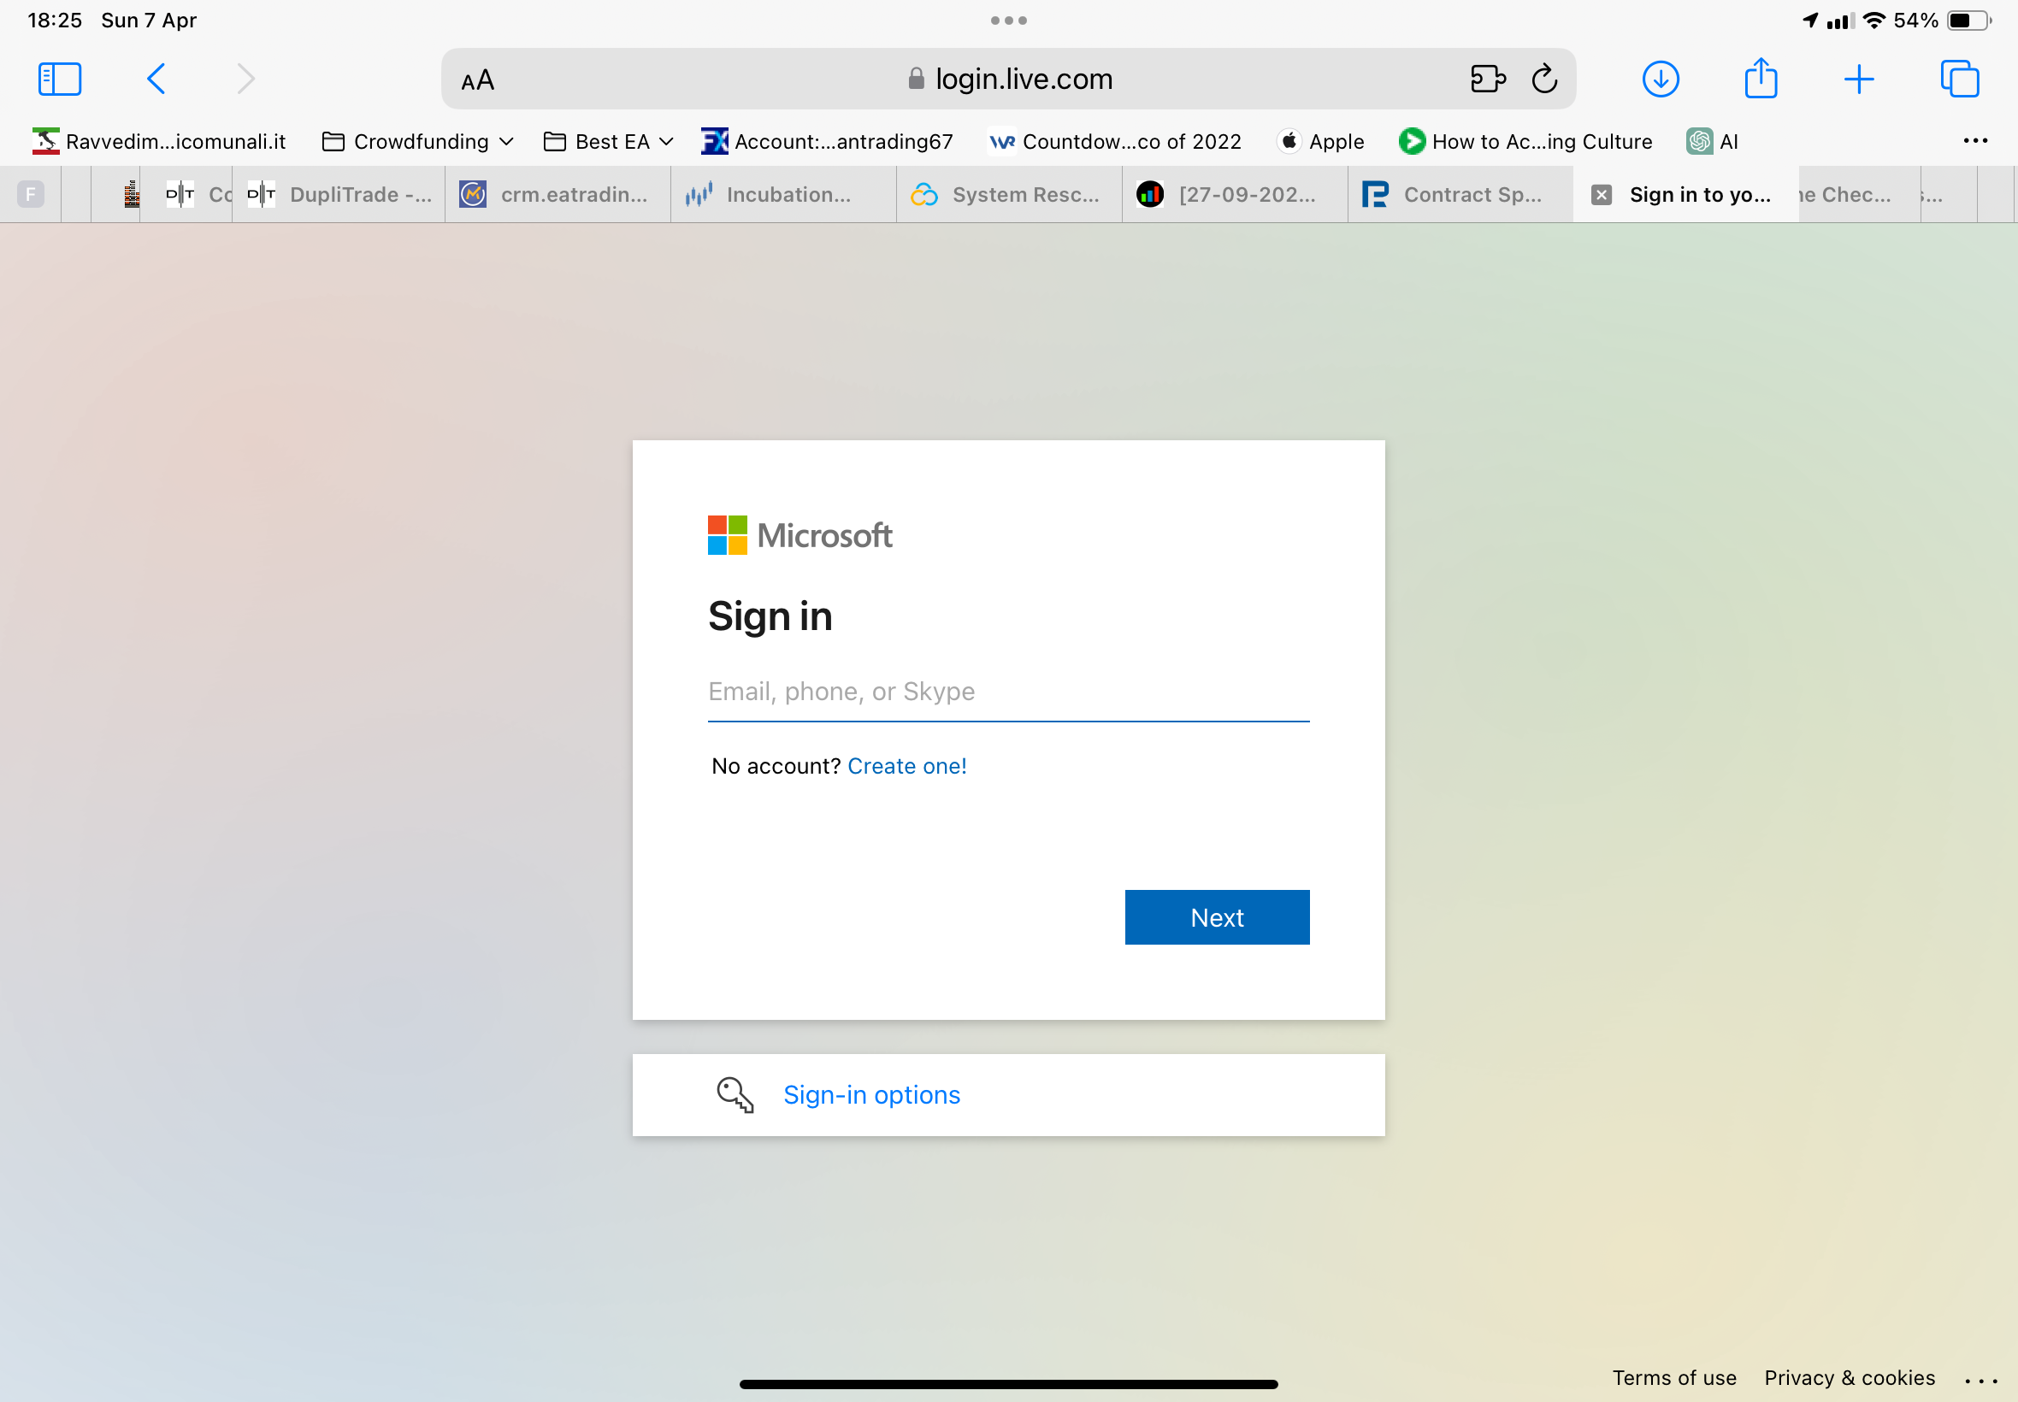Switch to the [27-09-202... tab

click(x=1236, y=194)
